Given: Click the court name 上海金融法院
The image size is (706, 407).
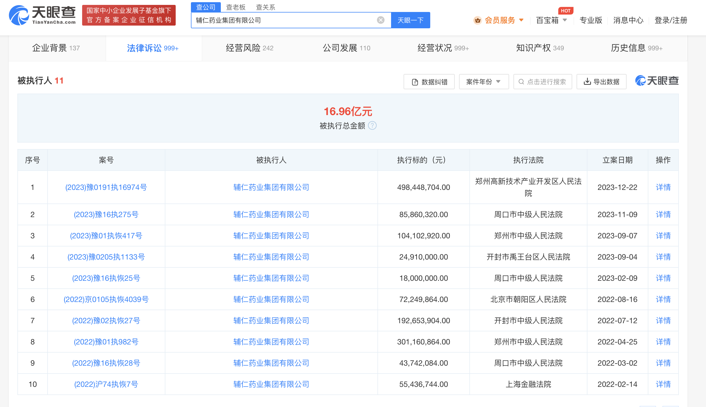Looking at the screenshot, I should point(528,384).
